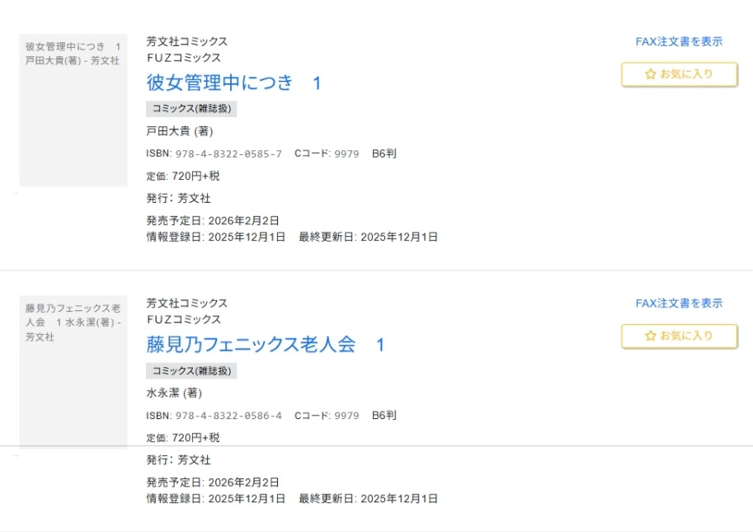Click 発行: 芳文社 in the 藤見乃フェニックス老人会 entry
The width and height of the screenshot is (753, 532).
179,459
